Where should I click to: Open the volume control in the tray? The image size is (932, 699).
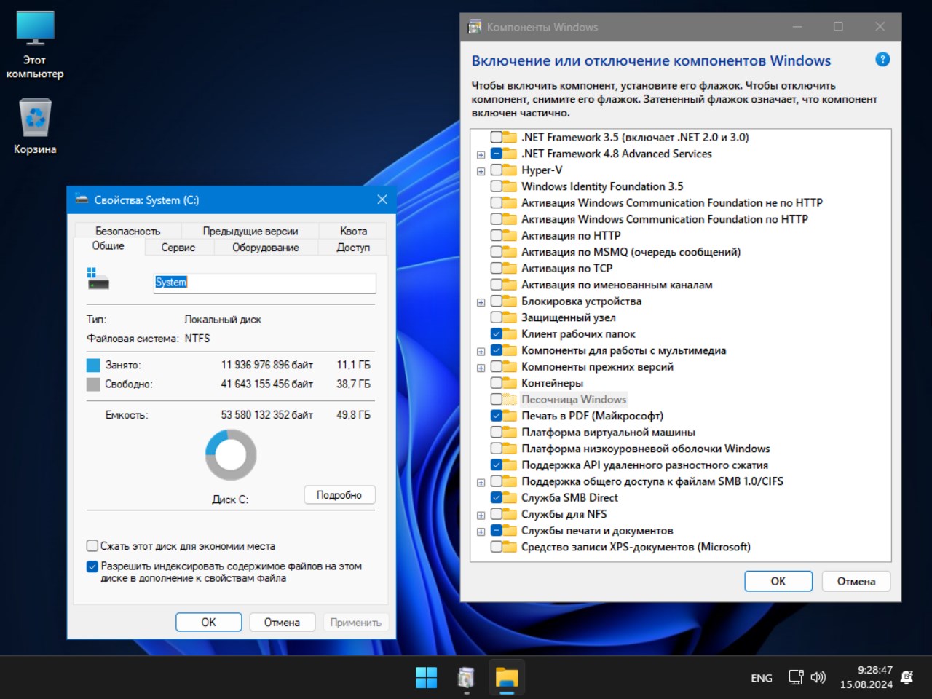click(818, 677)
